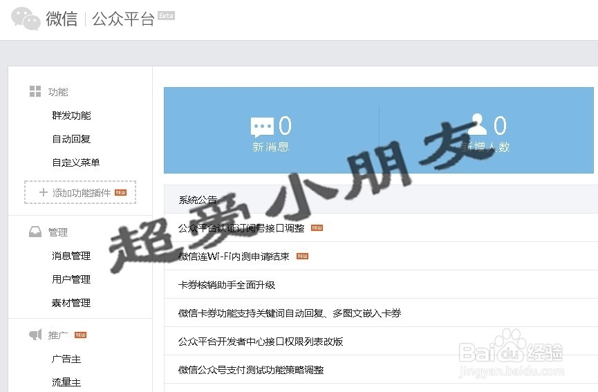Open announcement 公众平台开发者中心接口权限列表改版
The width and height of the screenshot is (598, 392).
coord(261,342)
